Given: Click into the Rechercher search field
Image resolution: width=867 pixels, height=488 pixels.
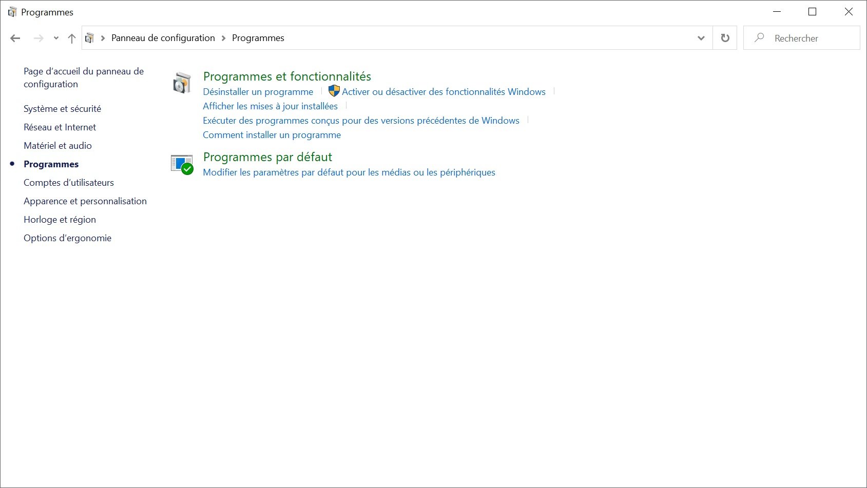Looking at the screenshot, I should 801,38.
